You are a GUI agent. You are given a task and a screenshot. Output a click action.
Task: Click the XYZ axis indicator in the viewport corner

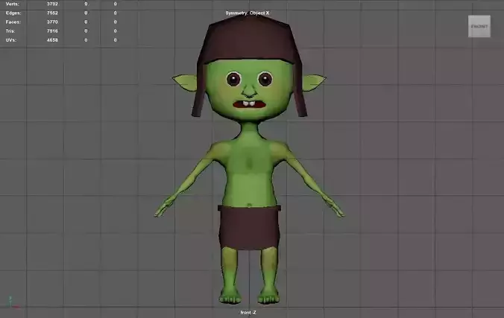[13, 302]
